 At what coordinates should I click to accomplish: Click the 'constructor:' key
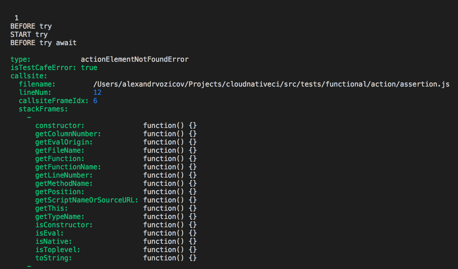tap(60, 126)
